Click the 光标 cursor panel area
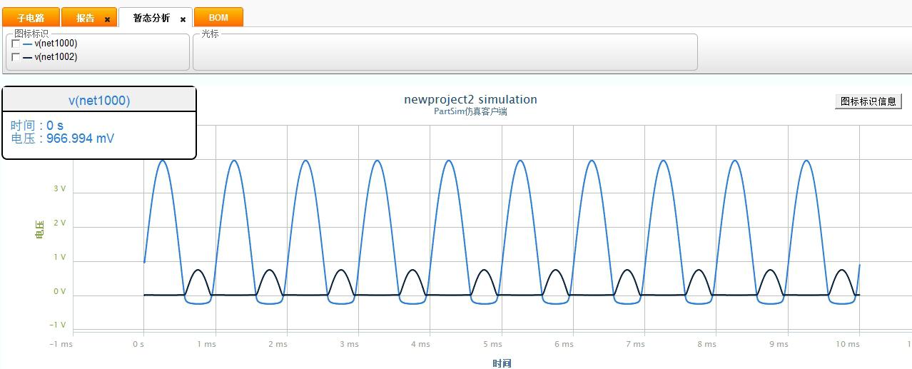Screen dimensions: 912x369 point(445,51)
